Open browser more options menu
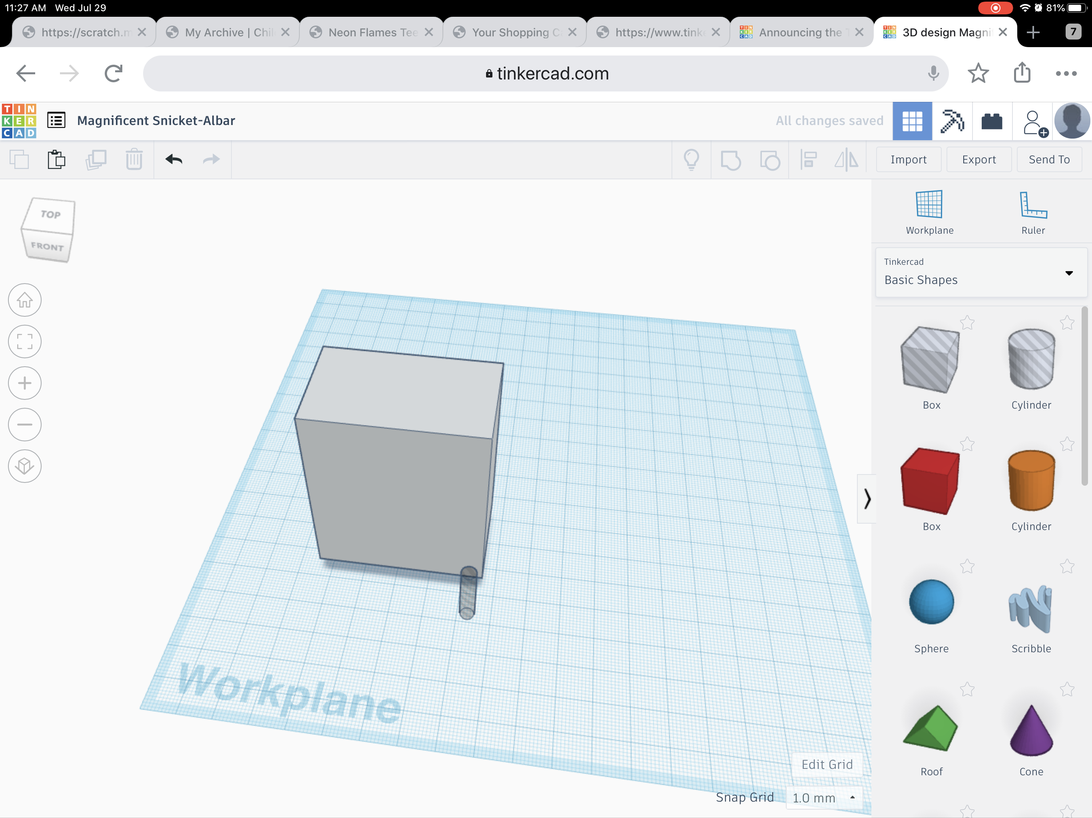This screenshot has width=1092, height=818. tap(1066, 73)
